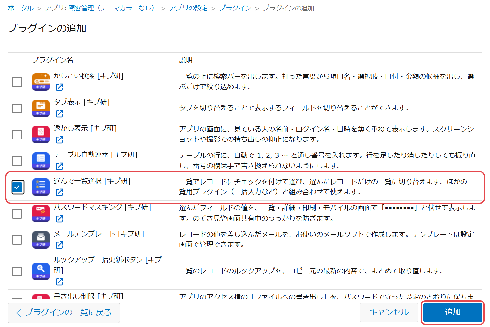
Task: Click the タブ表示 plugin icon
Action: pos(41,108)
